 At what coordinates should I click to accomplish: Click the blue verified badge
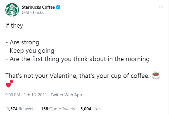coord(57,7)
